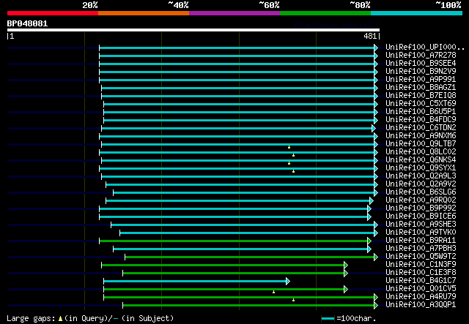Click the ~100% legend label
The height and width of the screenshot is (324, 469).
[x=448, y=5]
